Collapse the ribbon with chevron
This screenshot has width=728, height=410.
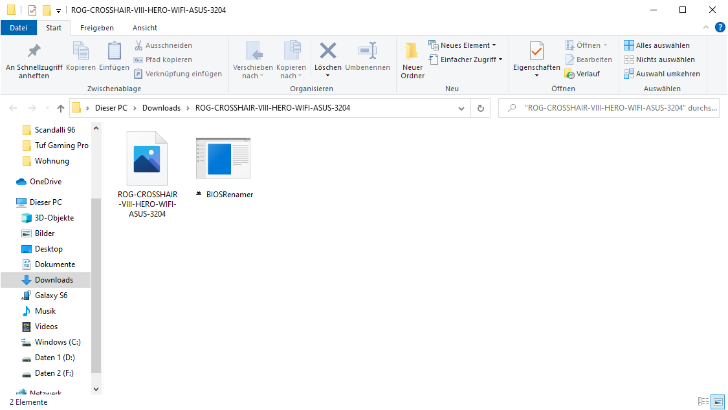(706, 27)
